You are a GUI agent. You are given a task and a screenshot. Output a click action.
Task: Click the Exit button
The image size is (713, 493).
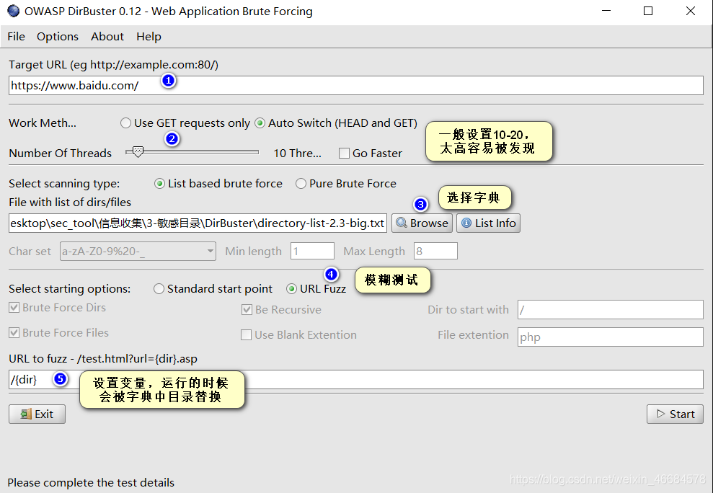click(37, 414)
